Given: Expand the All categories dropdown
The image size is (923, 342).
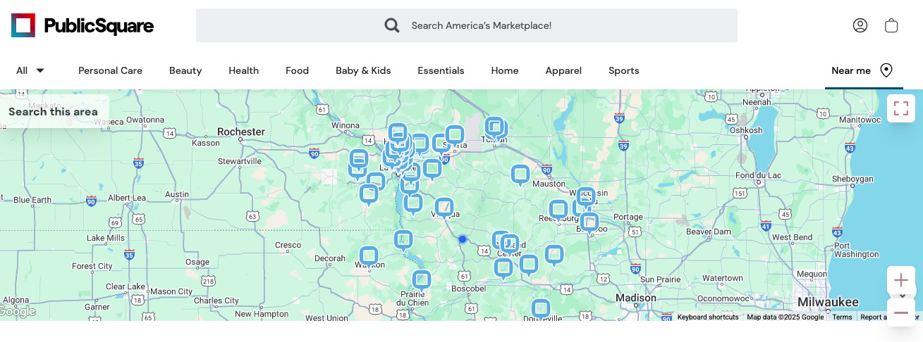Looking at the screenshot, I should [30, 70].
